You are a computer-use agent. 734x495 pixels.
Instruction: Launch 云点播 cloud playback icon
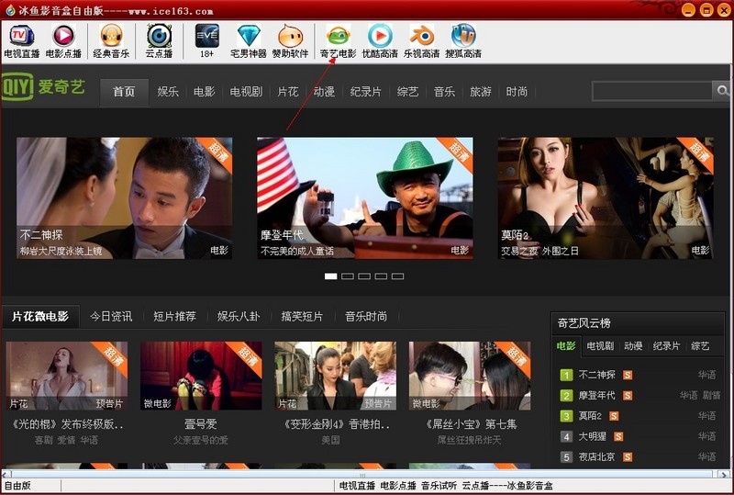tap(159, 41)
